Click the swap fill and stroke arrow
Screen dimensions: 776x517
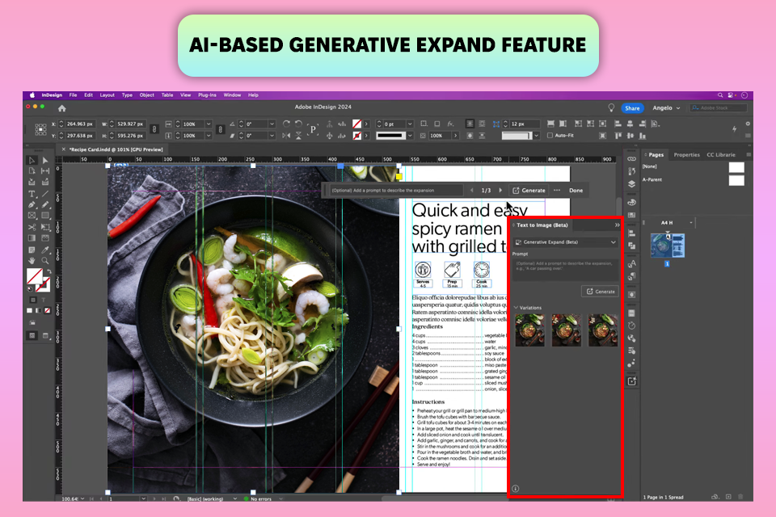point(48,271)
